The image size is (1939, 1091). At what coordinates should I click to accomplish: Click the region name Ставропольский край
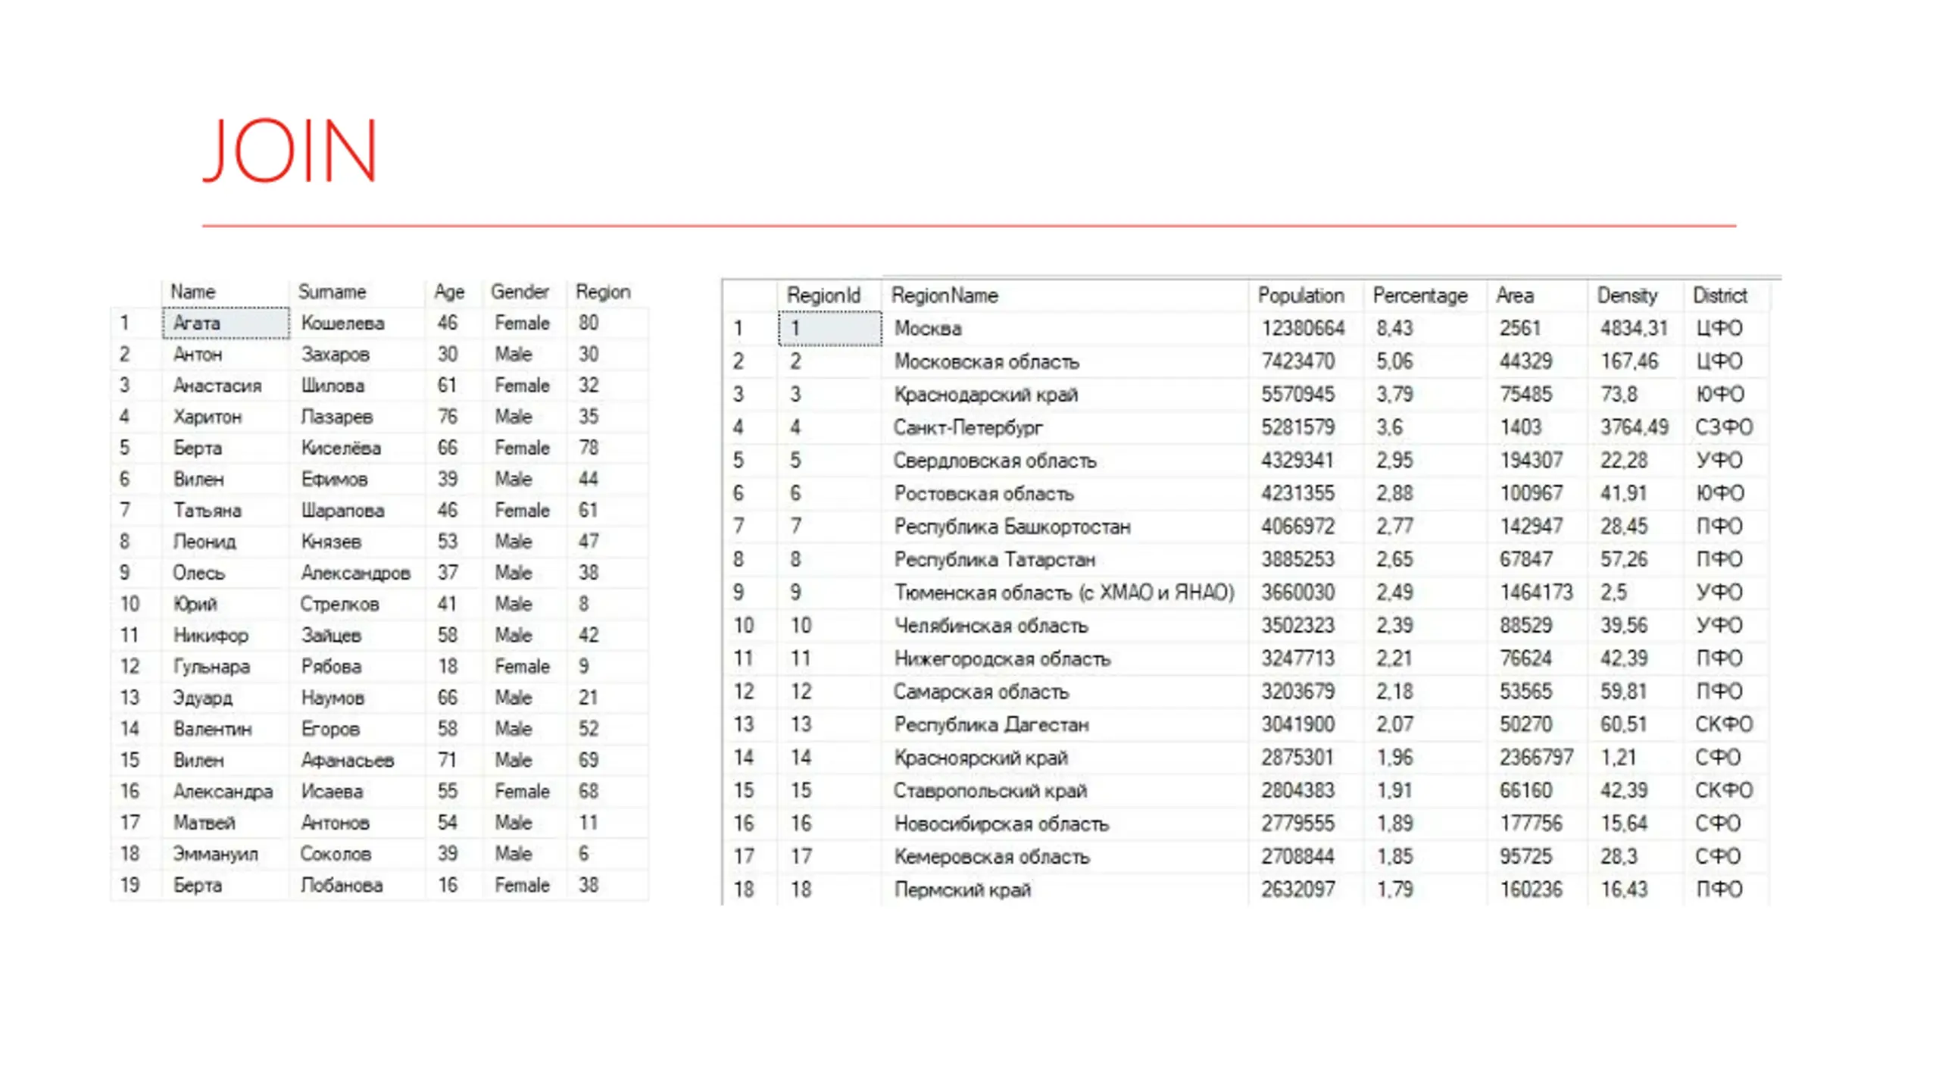tap(991, 791)
